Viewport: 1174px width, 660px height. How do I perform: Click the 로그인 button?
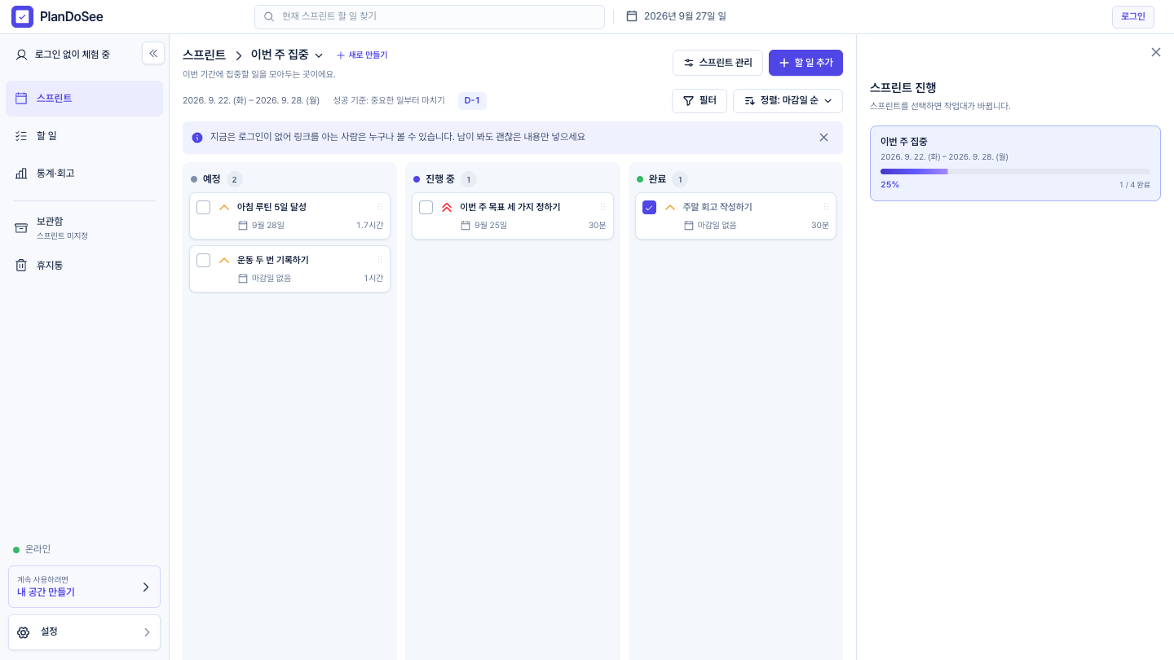click(x=1133, y=16)
